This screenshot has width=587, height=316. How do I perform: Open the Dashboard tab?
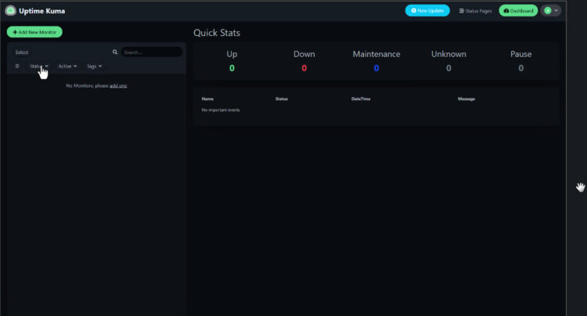pos(518,11)
